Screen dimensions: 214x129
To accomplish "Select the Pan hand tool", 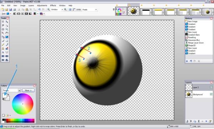I will pos(7,33).
